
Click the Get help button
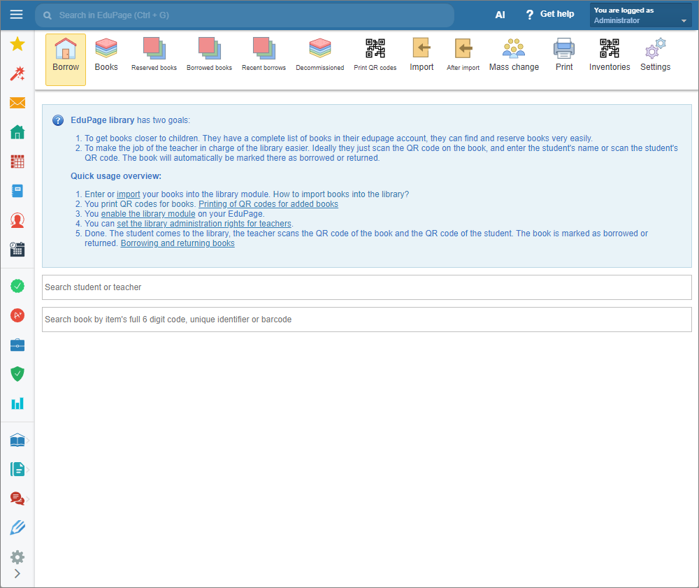[549, 15]
